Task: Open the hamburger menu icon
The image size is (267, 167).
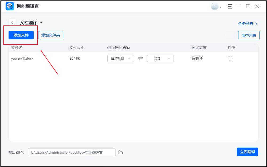Action: point(230,6)
